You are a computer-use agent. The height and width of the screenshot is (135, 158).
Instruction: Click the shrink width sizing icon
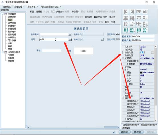145,18
